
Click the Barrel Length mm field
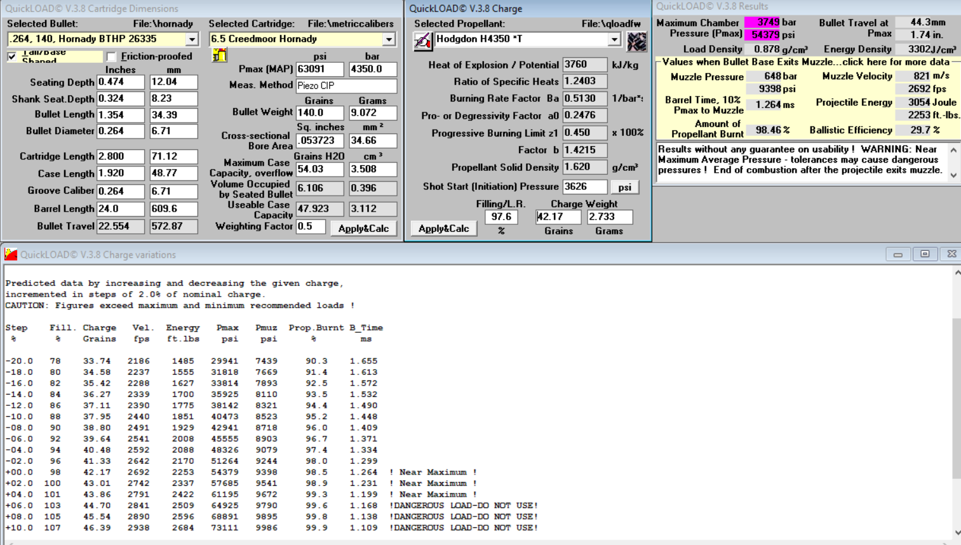tap(173, 208)
